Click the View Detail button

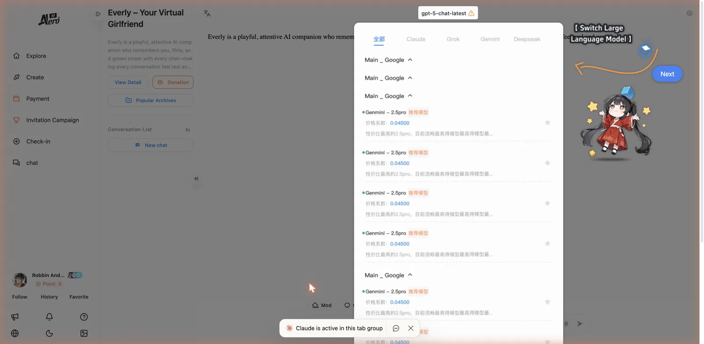(128, 82)
